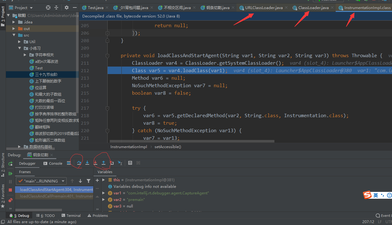
Task: Click the Run to Cursor icon
Action: (120, 163)
